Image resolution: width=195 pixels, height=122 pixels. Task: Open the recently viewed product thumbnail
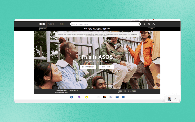pyautogui.click(x=170, y=99)
